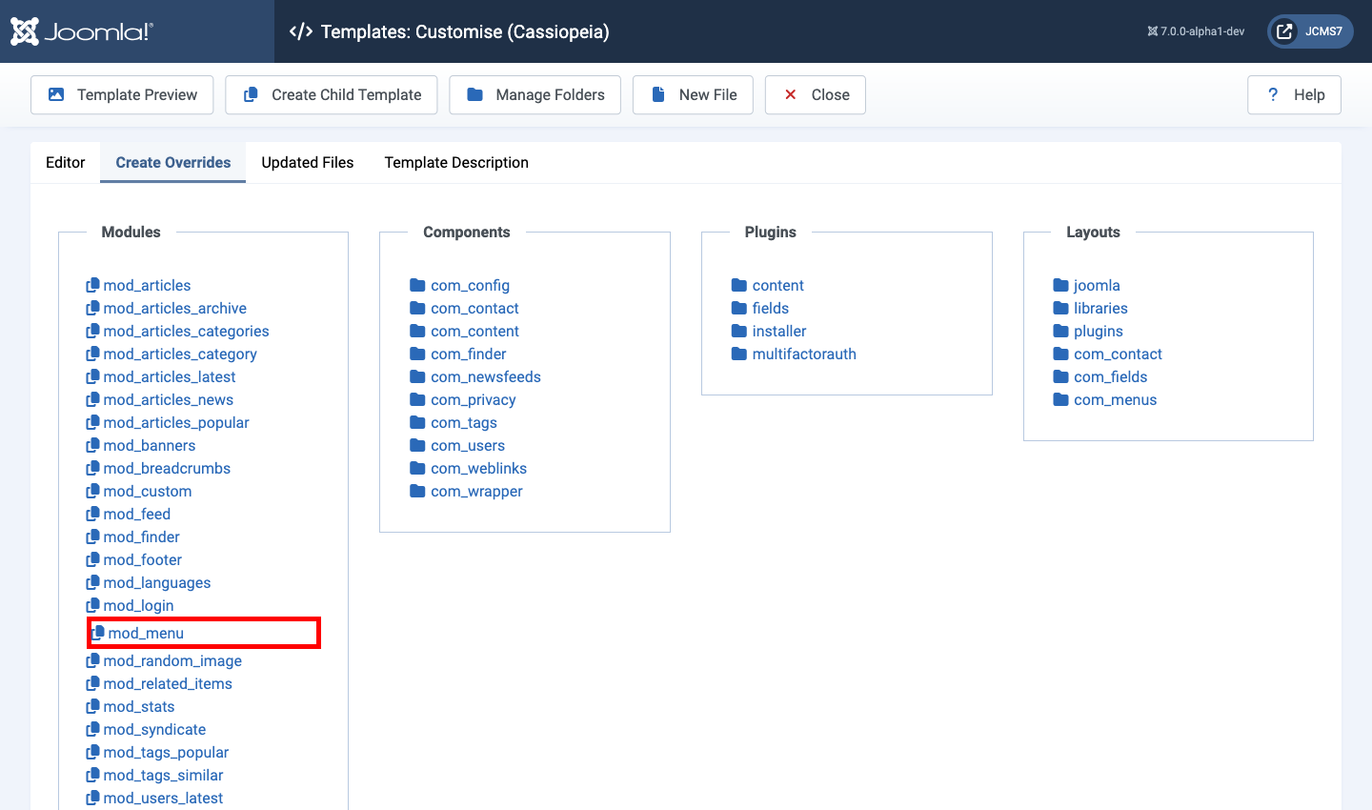Expand the com_newsfeeds component folder
Image resolution: width=1372 pixels, height=810 pixels.
click(475, 376)
